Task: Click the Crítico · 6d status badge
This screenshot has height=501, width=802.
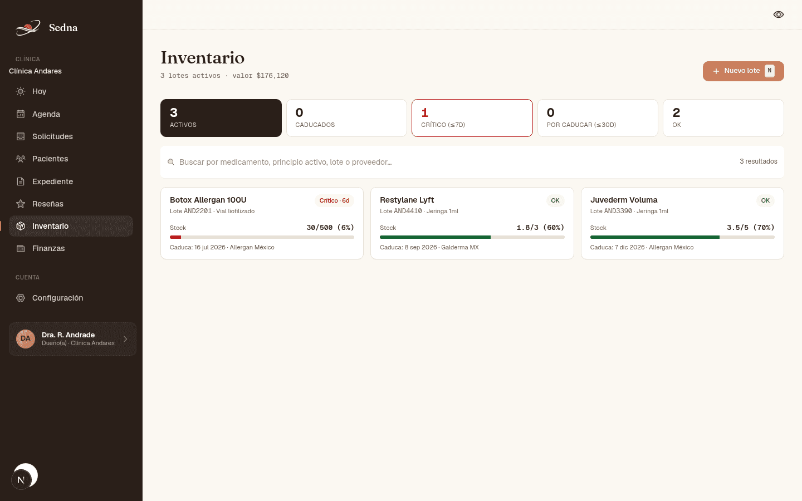Action: (334, 200)
